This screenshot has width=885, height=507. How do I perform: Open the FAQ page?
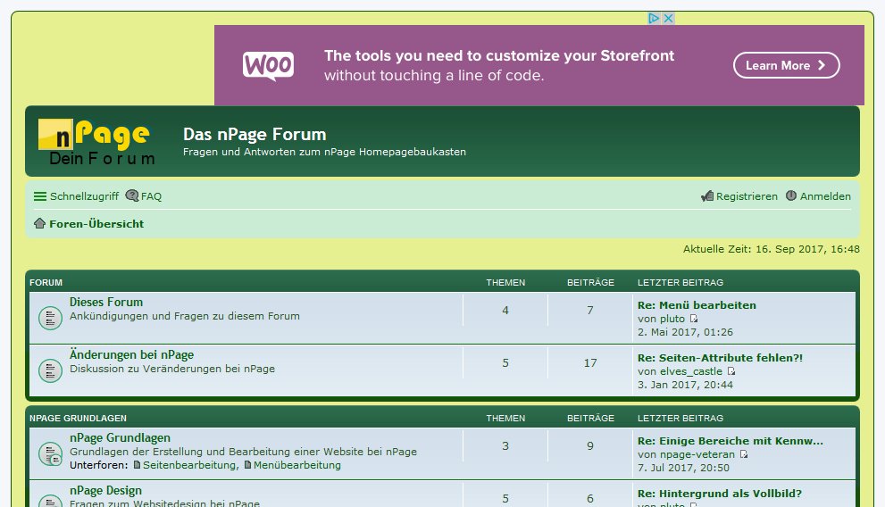pyautogui.click(x=144, y=196)
